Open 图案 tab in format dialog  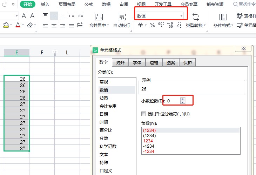tap(171, 62)
